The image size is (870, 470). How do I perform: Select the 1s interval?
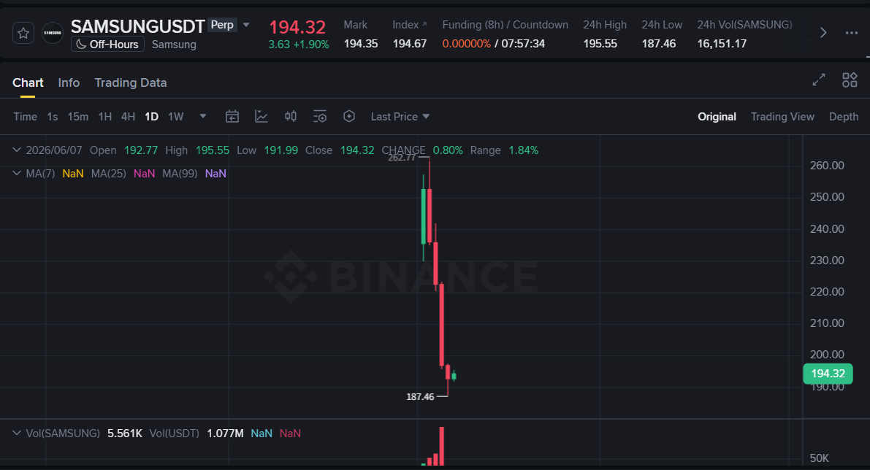click(52, 116)
